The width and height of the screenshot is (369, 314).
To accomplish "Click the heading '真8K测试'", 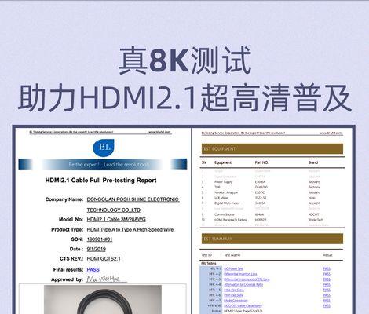I will coord(184,60).
